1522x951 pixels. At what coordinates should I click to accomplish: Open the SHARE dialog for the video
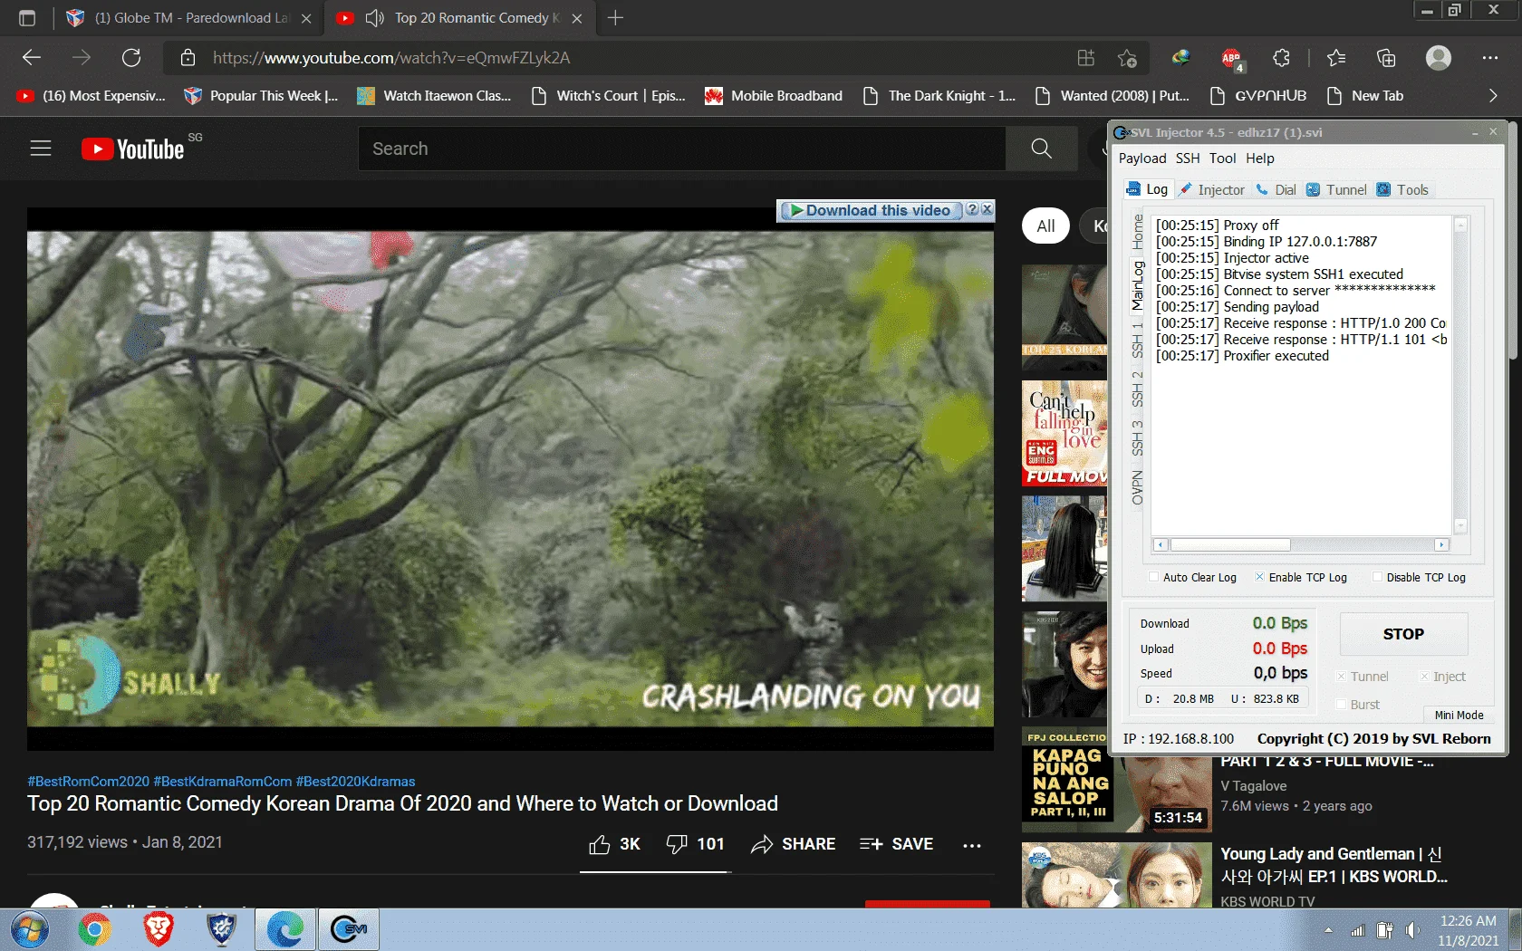794,844
